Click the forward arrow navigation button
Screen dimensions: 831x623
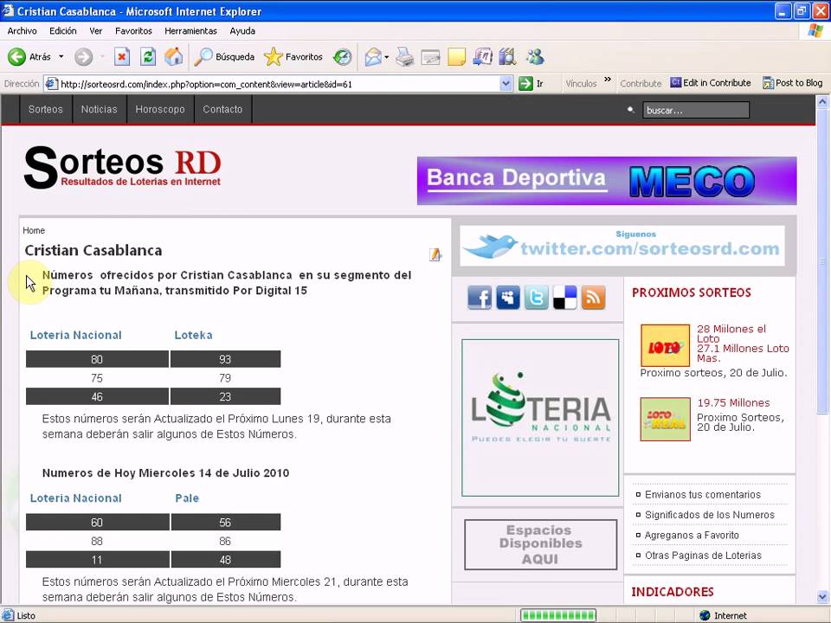pyautogui.click(x=83, y=57)
